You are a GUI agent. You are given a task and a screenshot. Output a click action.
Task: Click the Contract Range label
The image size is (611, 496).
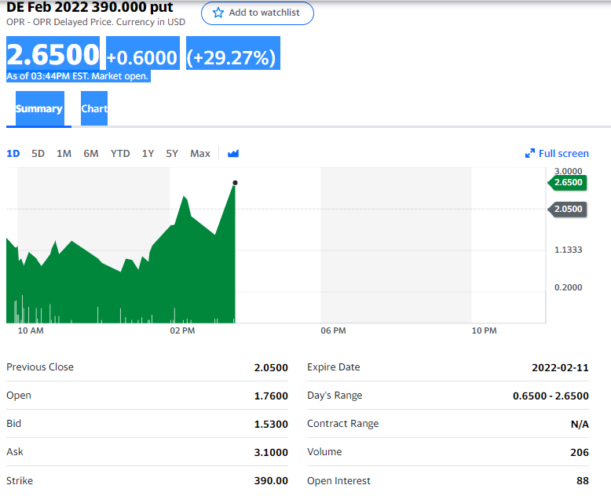tap(343, 424)
